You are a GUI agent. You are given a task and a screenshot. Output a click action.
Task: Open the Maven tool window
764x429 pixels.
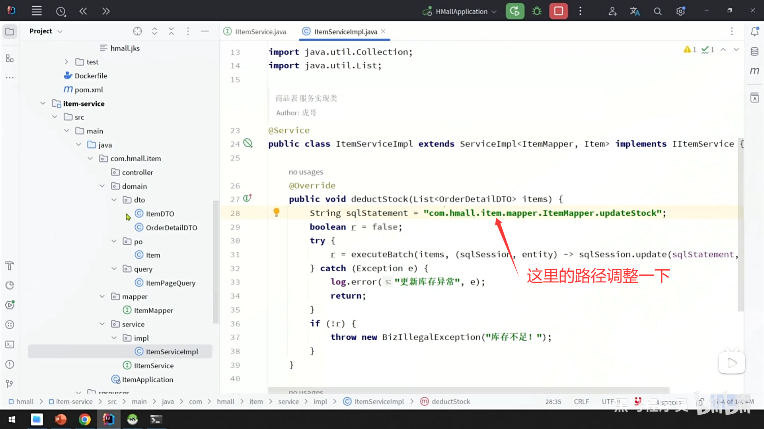pos(754,71)
